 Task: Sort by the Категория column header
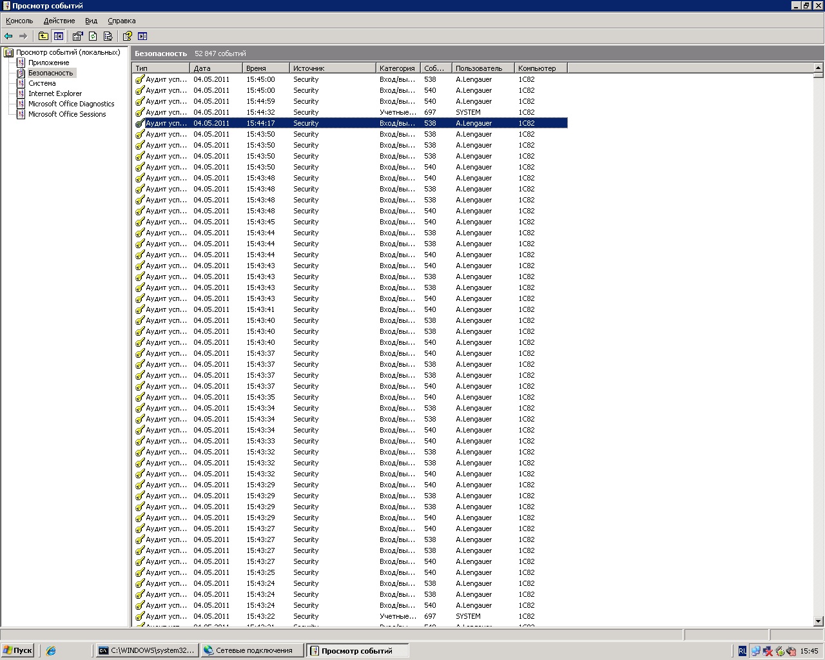coord(398,68)
